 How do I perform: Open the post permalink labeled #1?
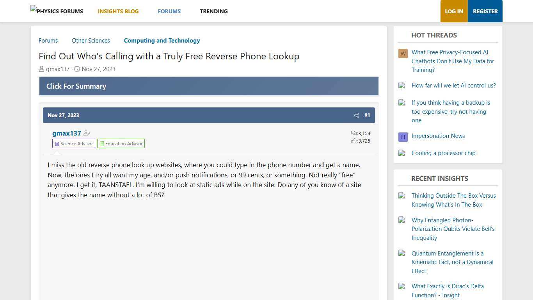point(367,115)
